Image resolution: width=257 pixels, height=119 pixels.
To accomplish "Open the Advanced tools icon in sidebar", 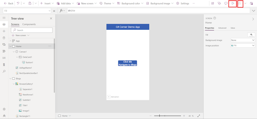I will [4, 64].
